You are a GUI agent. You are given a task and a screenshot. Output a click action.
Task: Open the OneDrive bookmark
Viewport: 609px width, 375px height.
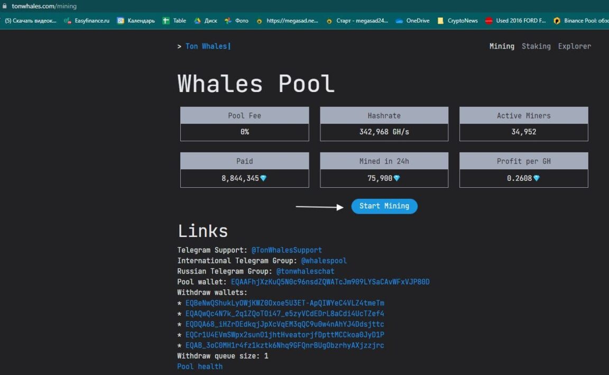413,21
